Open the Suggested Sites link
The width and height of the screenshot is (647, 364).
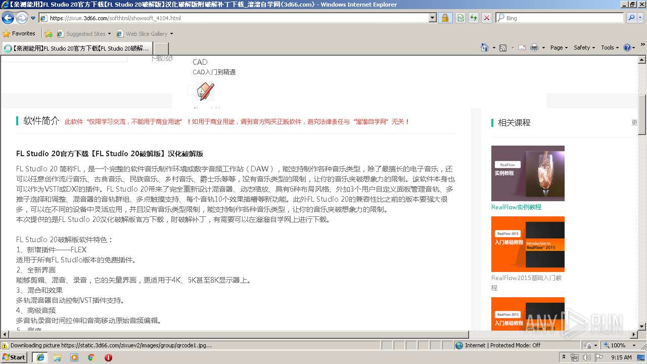point(83,34)
